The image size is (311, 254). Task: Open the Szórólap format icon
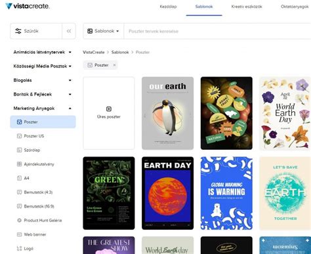click(x=19, y=150)
